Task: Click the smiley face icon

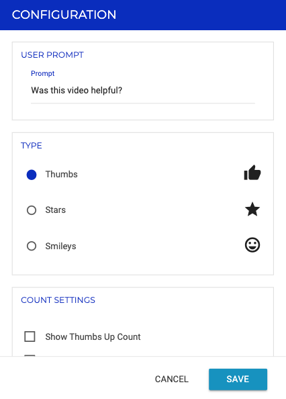Action: (252, 245)
